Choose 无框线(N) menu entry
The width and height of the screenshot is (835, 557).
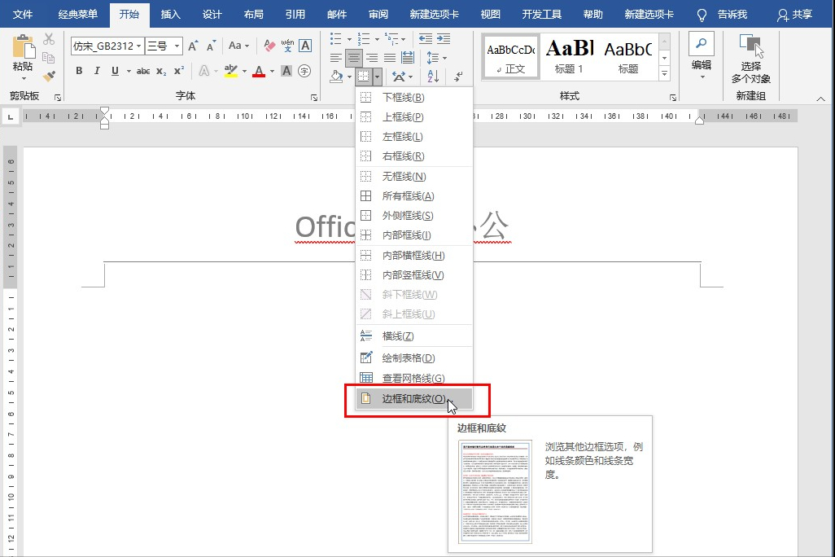413,177
